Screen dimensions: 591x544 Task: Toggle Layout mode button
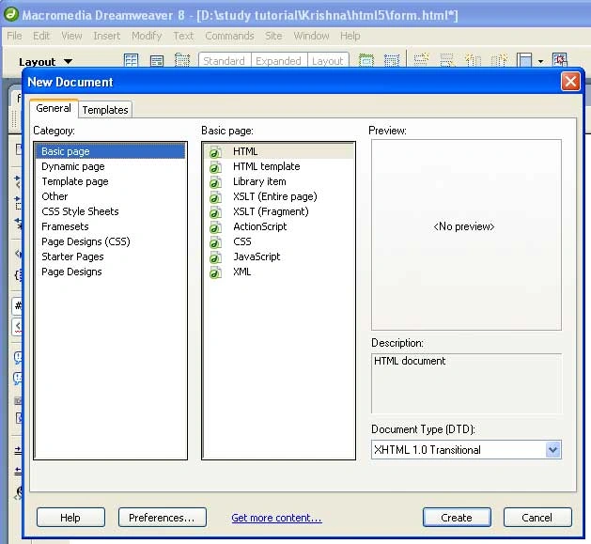328,61
